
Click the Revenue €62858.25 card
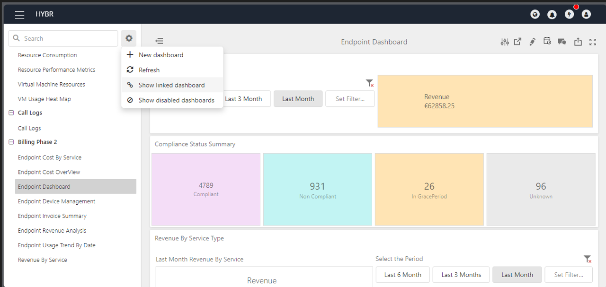coord(485,101)
